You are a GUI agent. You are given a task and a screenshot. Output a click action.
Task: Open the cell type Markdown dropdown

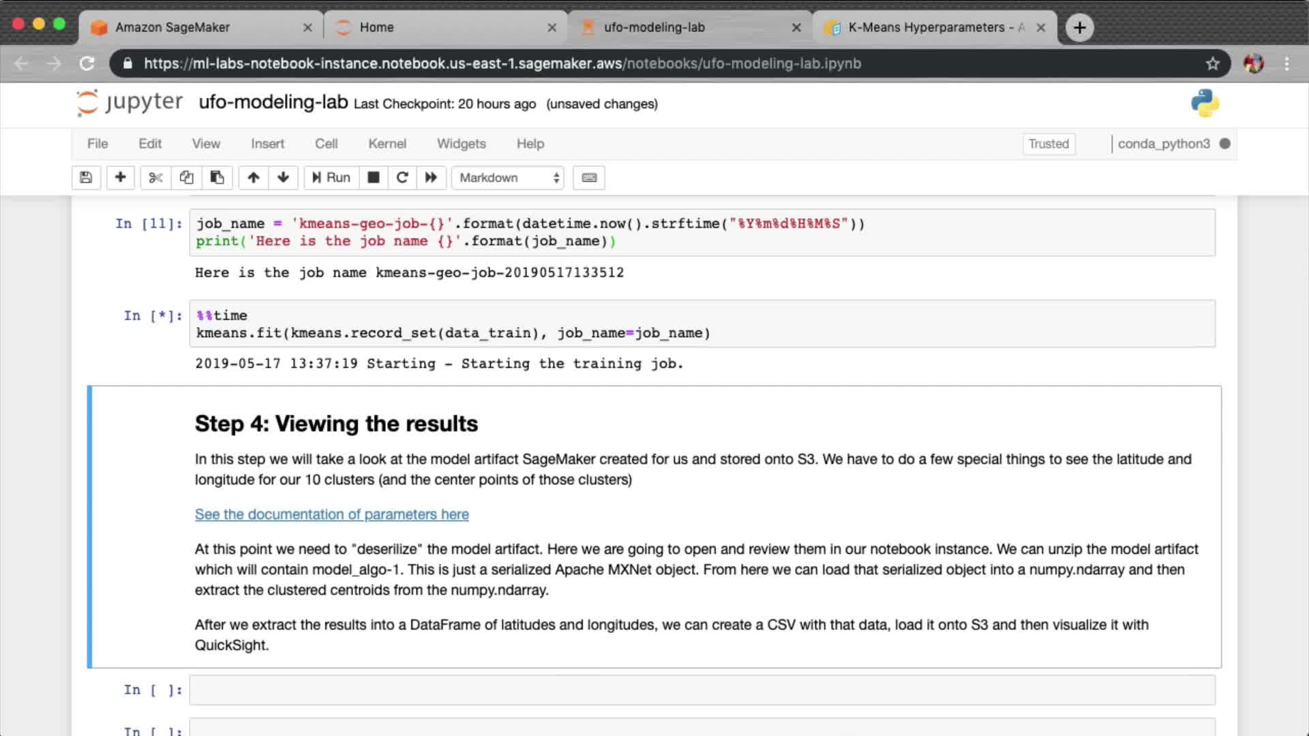pos(508,178)
